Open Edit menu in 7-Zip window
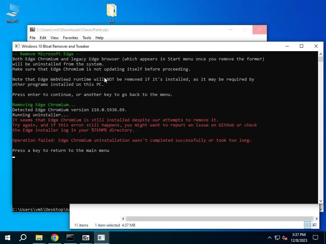This screenshot has width=326, height=244. click(43, 38)
